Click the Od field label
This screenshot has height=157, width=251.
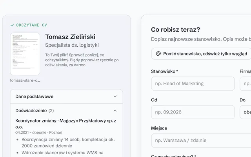[x=154, y=100]
